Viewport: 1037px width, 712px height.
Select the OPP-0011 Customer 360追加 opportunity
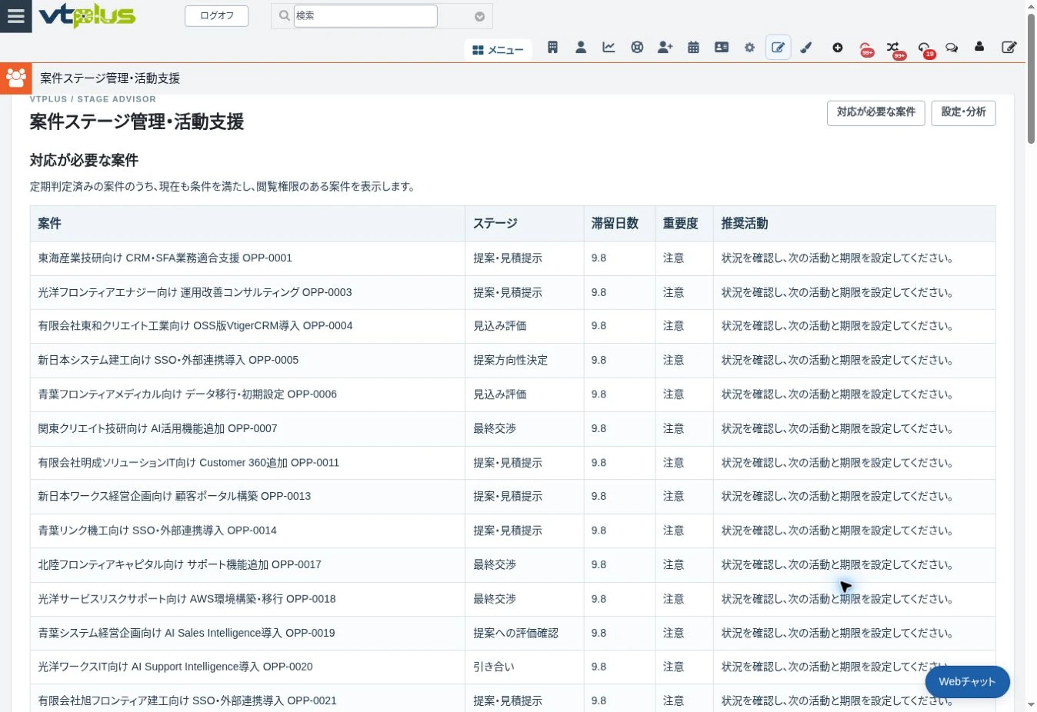(x=512, y=463)
